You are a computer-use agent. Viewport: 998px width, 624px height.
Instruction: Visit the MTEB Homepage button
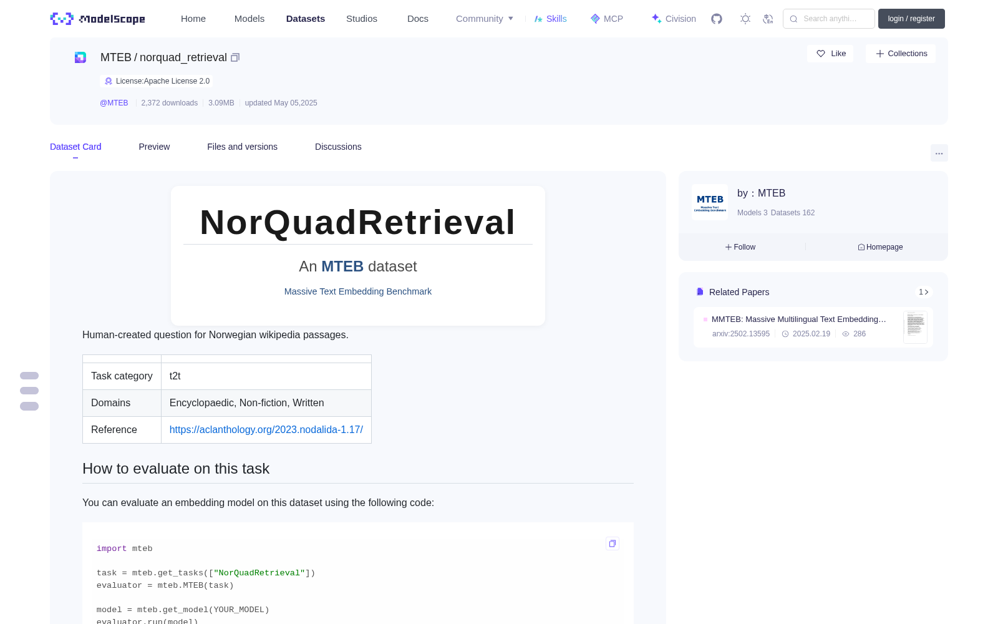click(880, 247)
